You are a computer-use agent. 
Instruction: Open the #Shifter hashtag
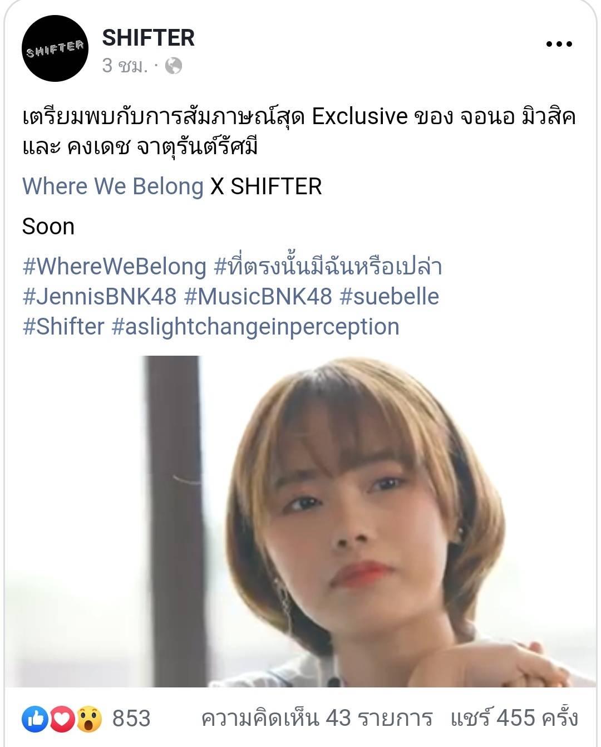(x=63, y=327)
